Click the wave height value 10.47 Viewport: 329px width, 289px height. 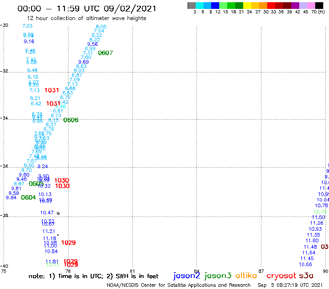point(47,213)
